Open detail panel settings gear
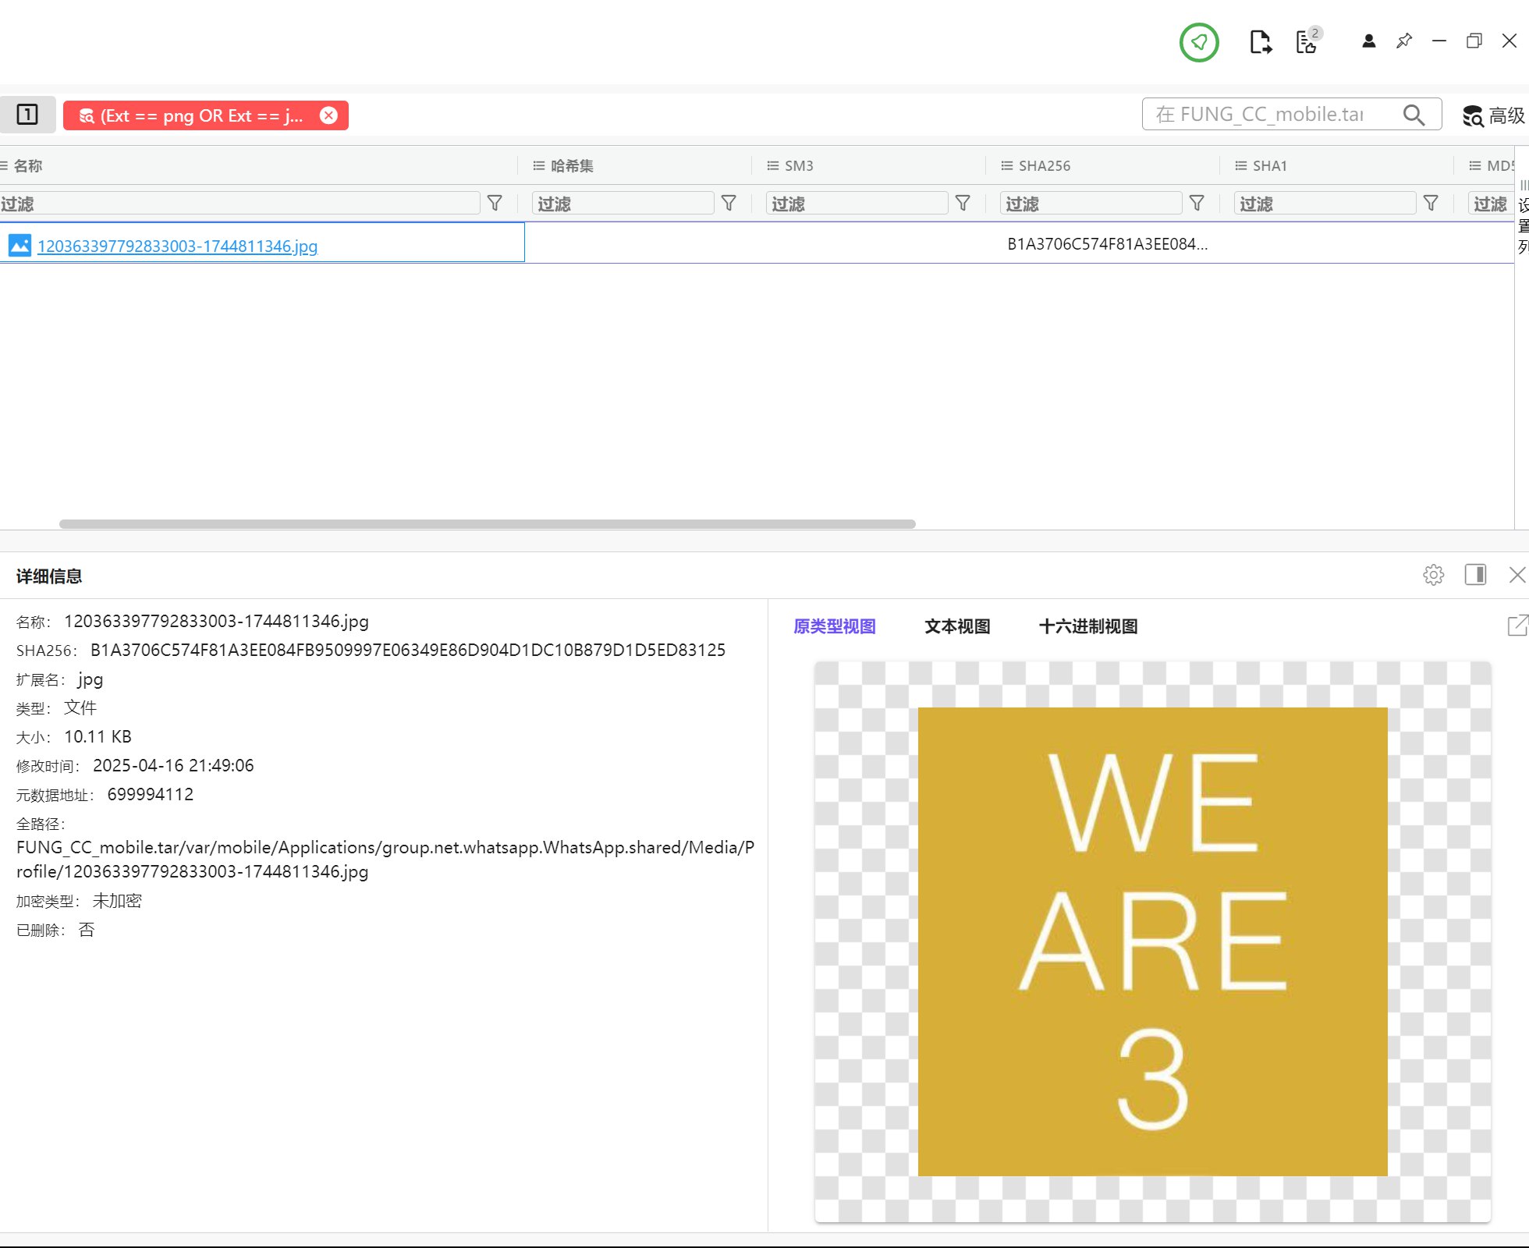 (x=1433, y=575)
